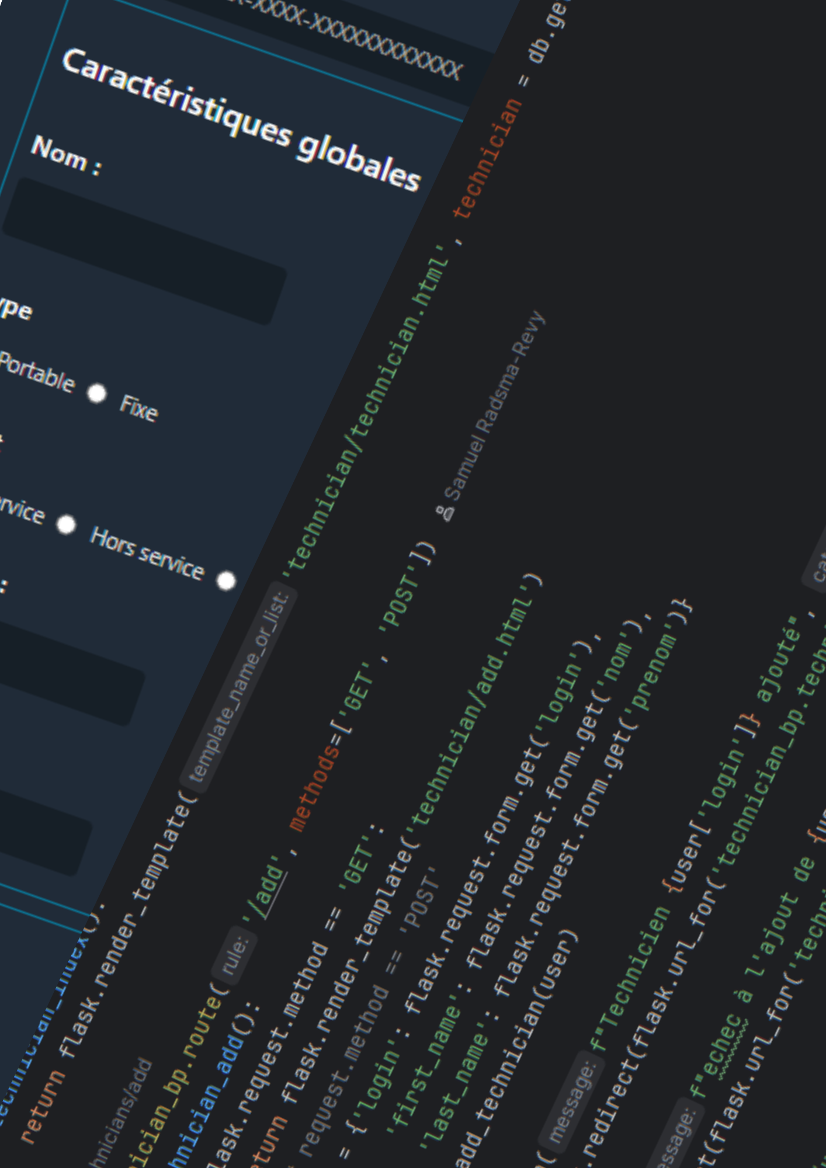Click the 'Fixe' option label

[x=139, y=408]
